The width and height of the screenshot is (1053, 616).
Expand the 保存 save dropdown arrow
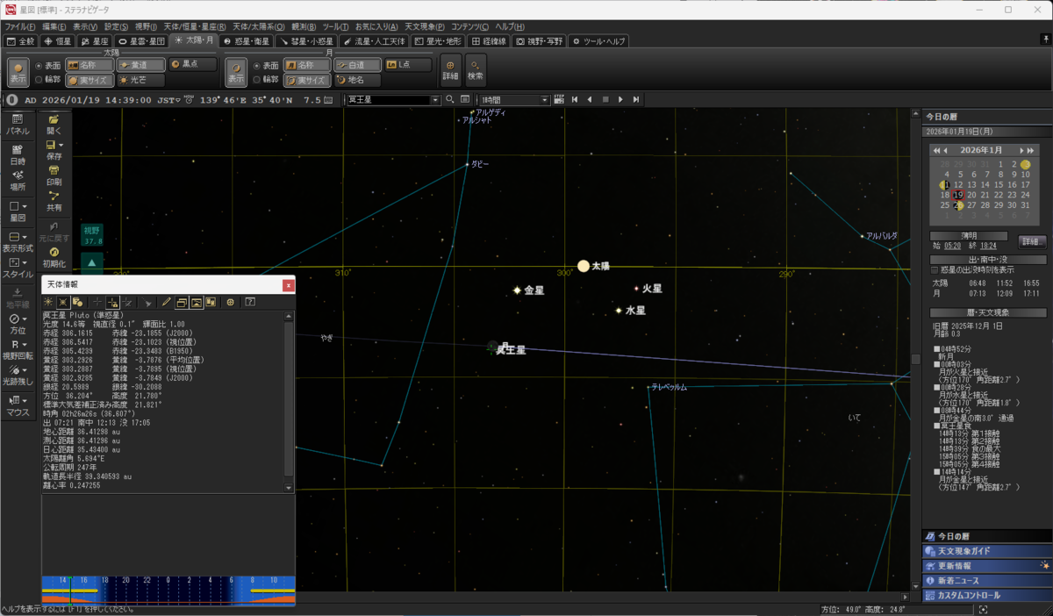click(x=61, y=145)
